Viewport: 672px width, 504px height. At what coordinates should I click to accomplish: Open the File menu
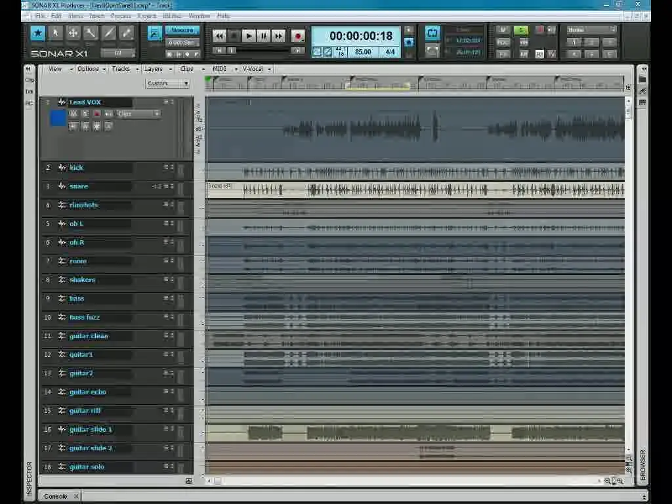pos(40,16)
